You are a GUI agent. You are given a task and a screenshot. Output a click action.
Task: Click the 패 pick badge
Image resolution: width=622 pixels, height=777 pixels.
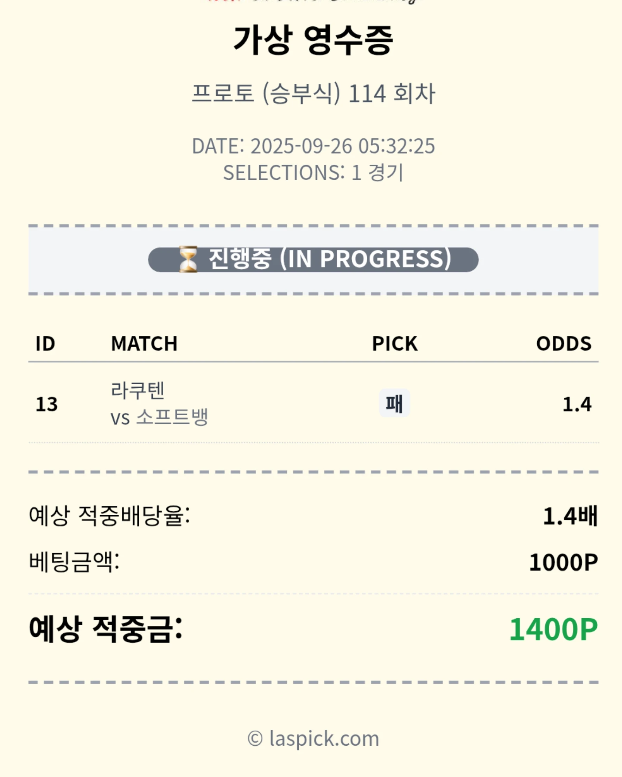pos(394,403)
